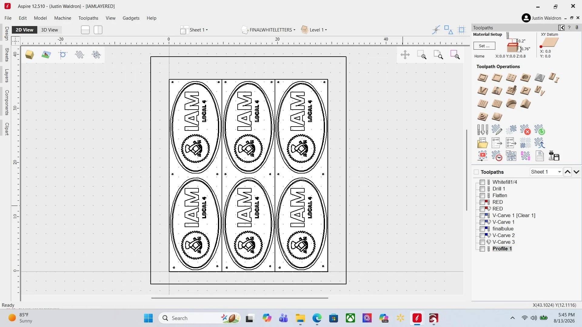
Task: Check the master Toolpaths visibility checkbox
Action: point(476,172)
